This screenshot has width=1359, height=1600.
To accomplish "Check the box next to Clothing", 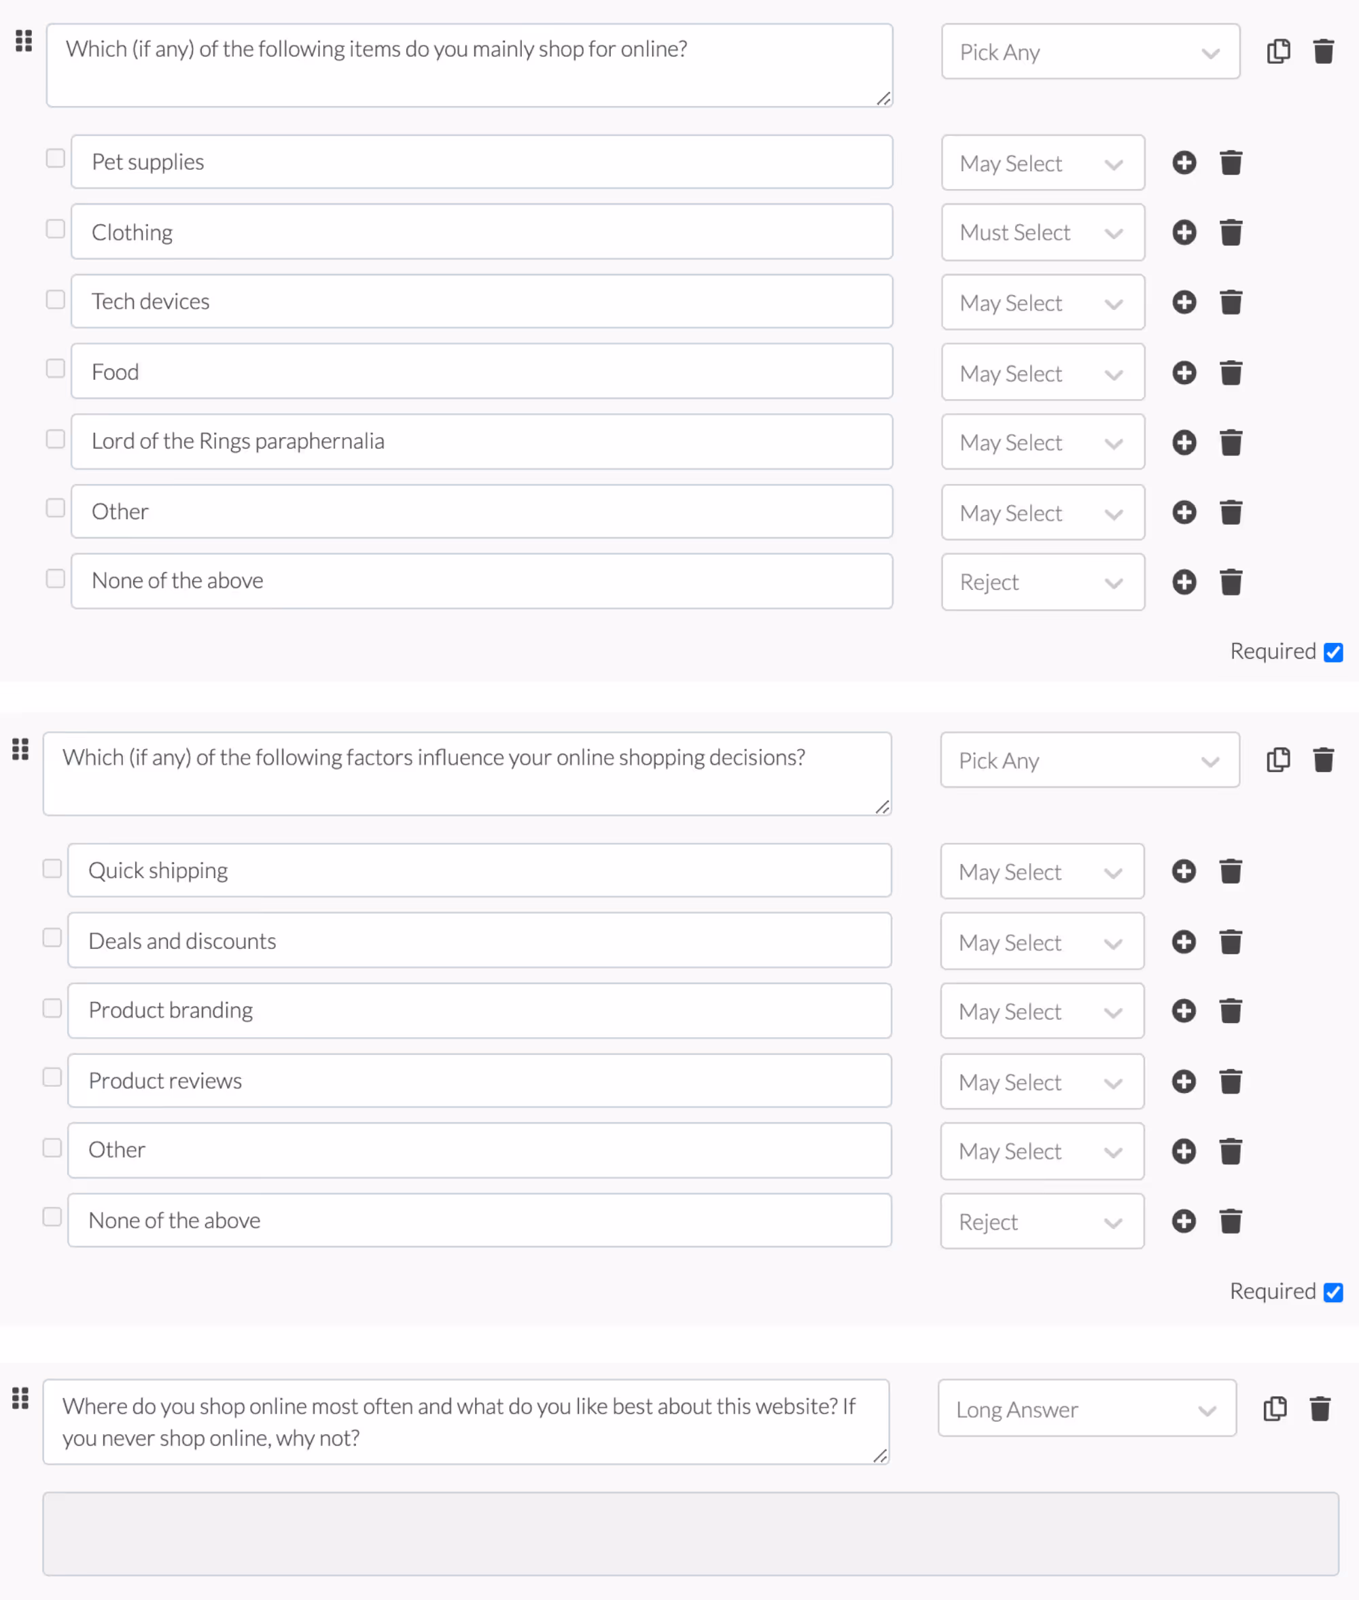I will (54, 228).
